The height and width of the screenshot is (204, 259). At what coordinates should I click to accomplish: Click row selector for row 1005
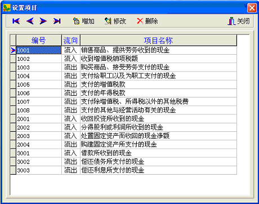[13, 85]
